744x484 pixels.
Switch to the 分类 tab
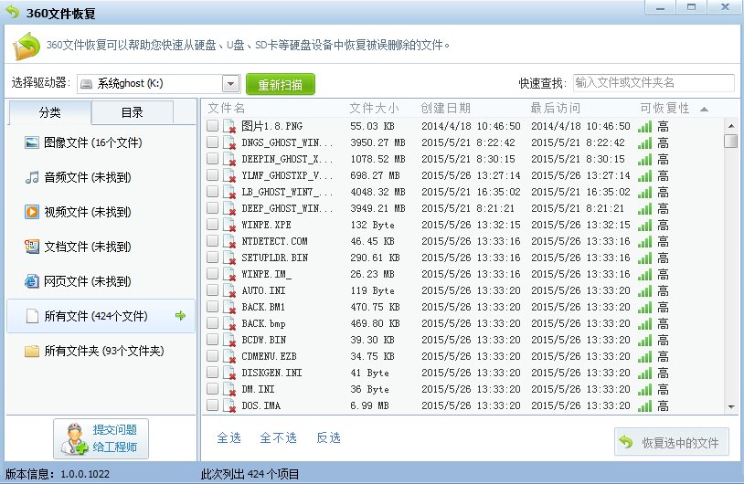point(50,112)
